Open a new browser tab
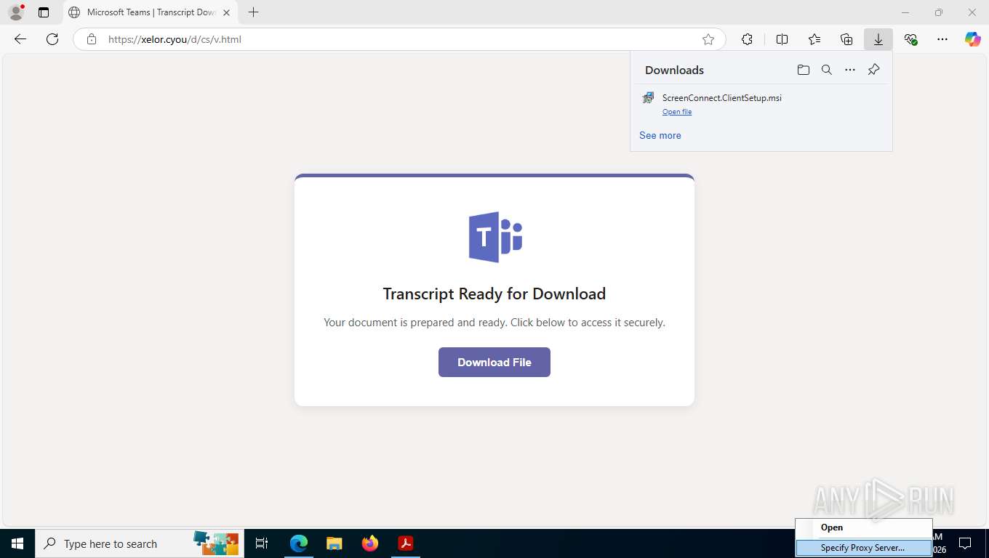989x558 pixels. [253, 12]
